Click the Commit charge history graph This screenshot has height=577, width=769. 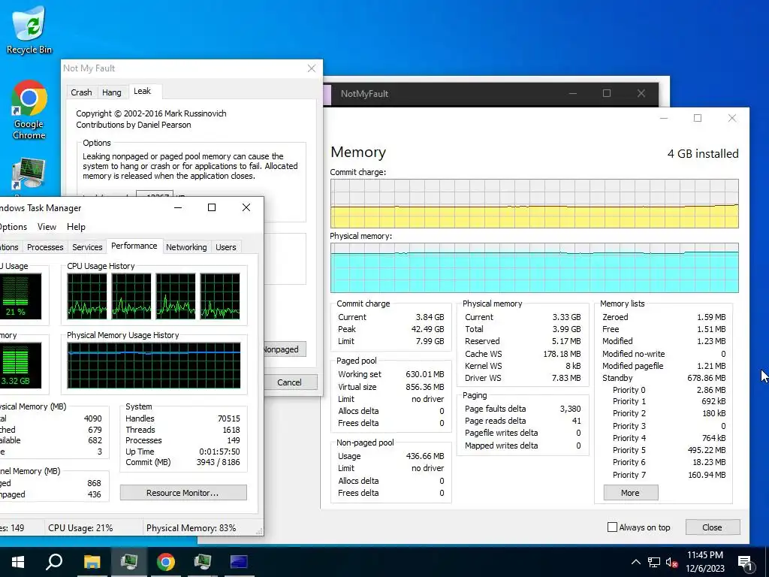click(x=534, y=204)
